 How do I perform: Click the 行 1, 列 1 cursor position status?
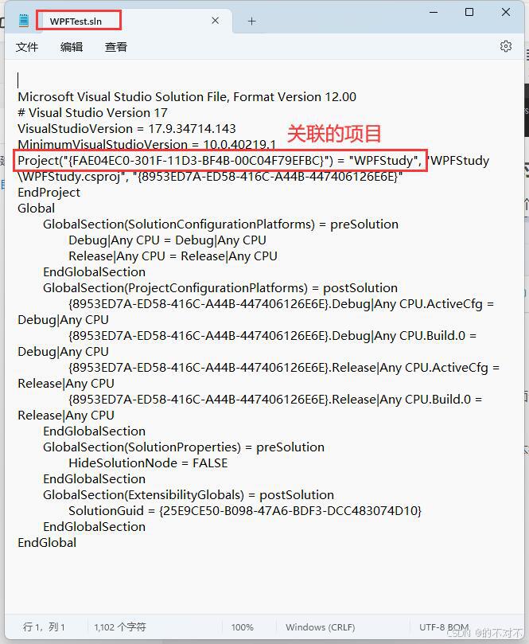click(x=44, y=627)
